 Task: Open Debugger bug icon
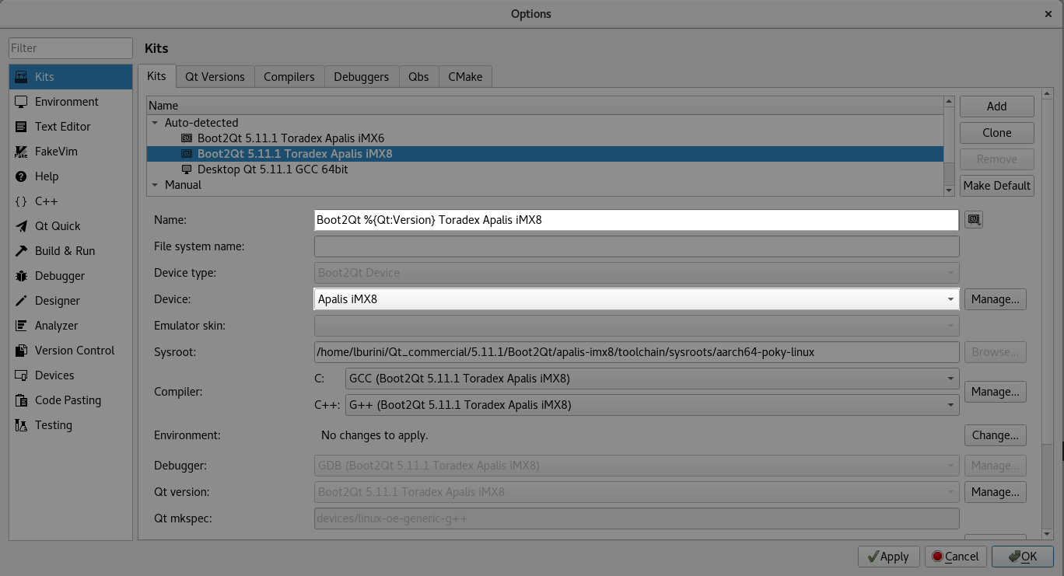click(21, 276)
